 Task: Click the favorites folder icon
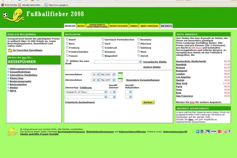[10, 50]
